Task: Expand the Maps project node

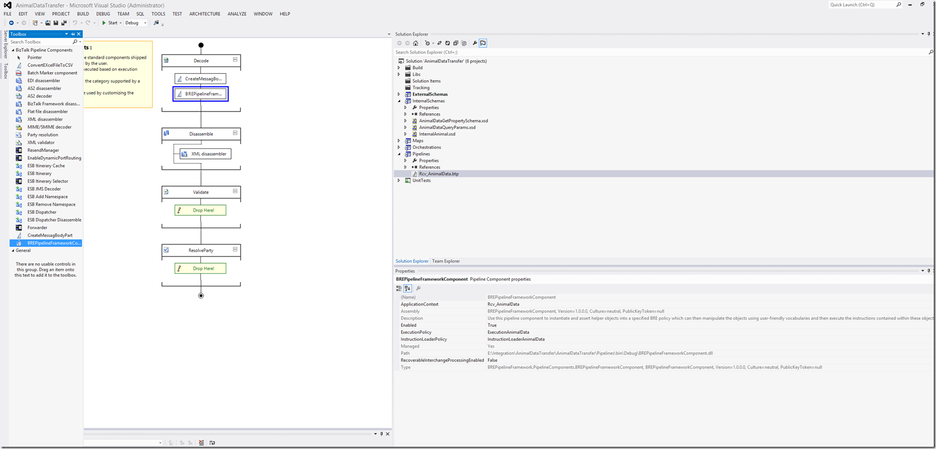Action: pos(399,141)
